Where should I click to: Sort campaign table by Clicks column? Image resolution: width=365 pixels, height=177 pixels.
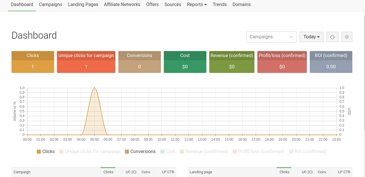pos(108,172)
